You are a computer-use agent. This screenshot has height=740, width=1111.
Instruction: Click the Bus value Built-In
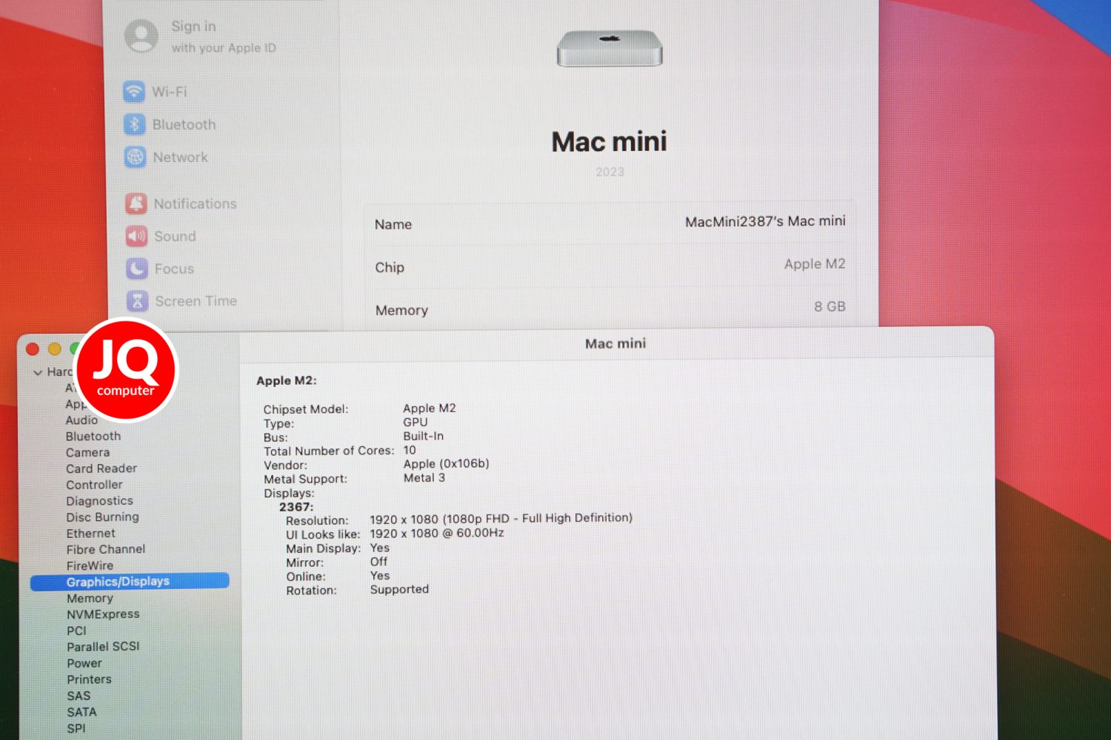[x=423, y=437]
